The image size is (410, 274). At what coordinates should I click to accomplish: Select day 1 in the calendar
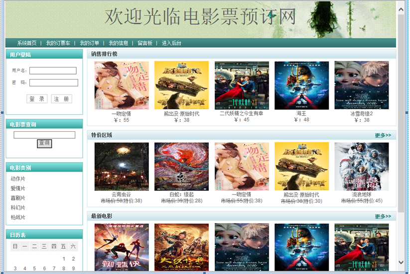click(x=64, y=259)
